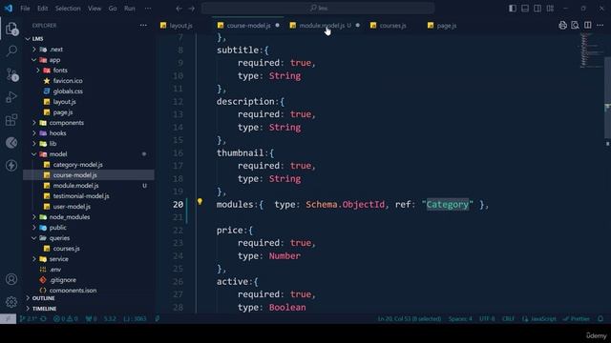Open the Selection menu

[68, 9]
